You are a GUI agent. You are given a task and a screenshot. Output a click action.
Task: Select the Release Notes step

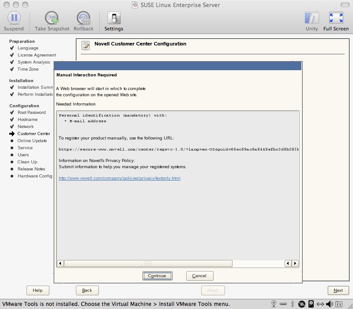pos(31,169)
